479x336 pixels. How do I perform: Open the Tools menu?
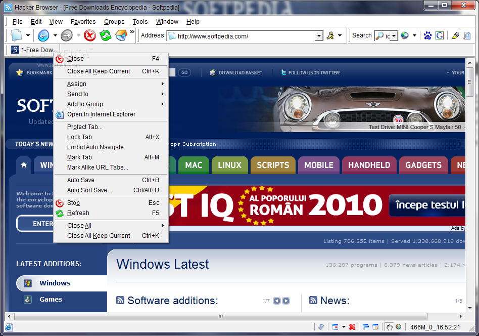140,22
